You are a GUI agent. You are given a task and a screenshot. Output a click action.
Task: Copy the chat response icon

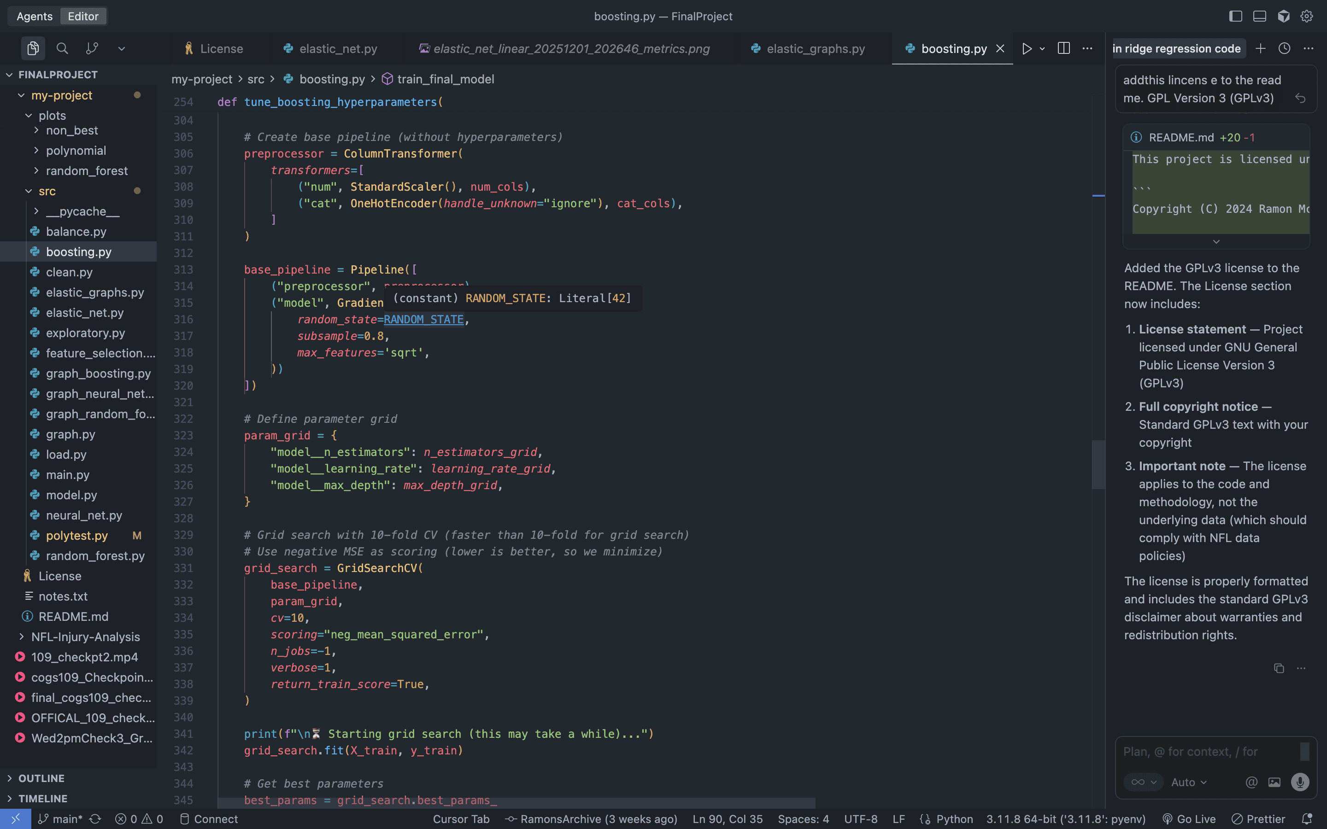[1279, 668]
